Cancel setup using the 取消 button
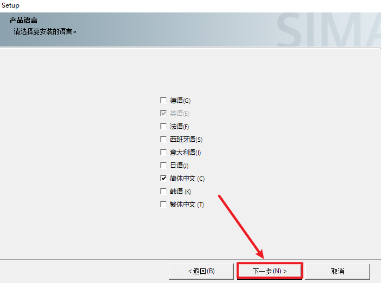This screenshot has height=283, width=381. coord(337,271)
